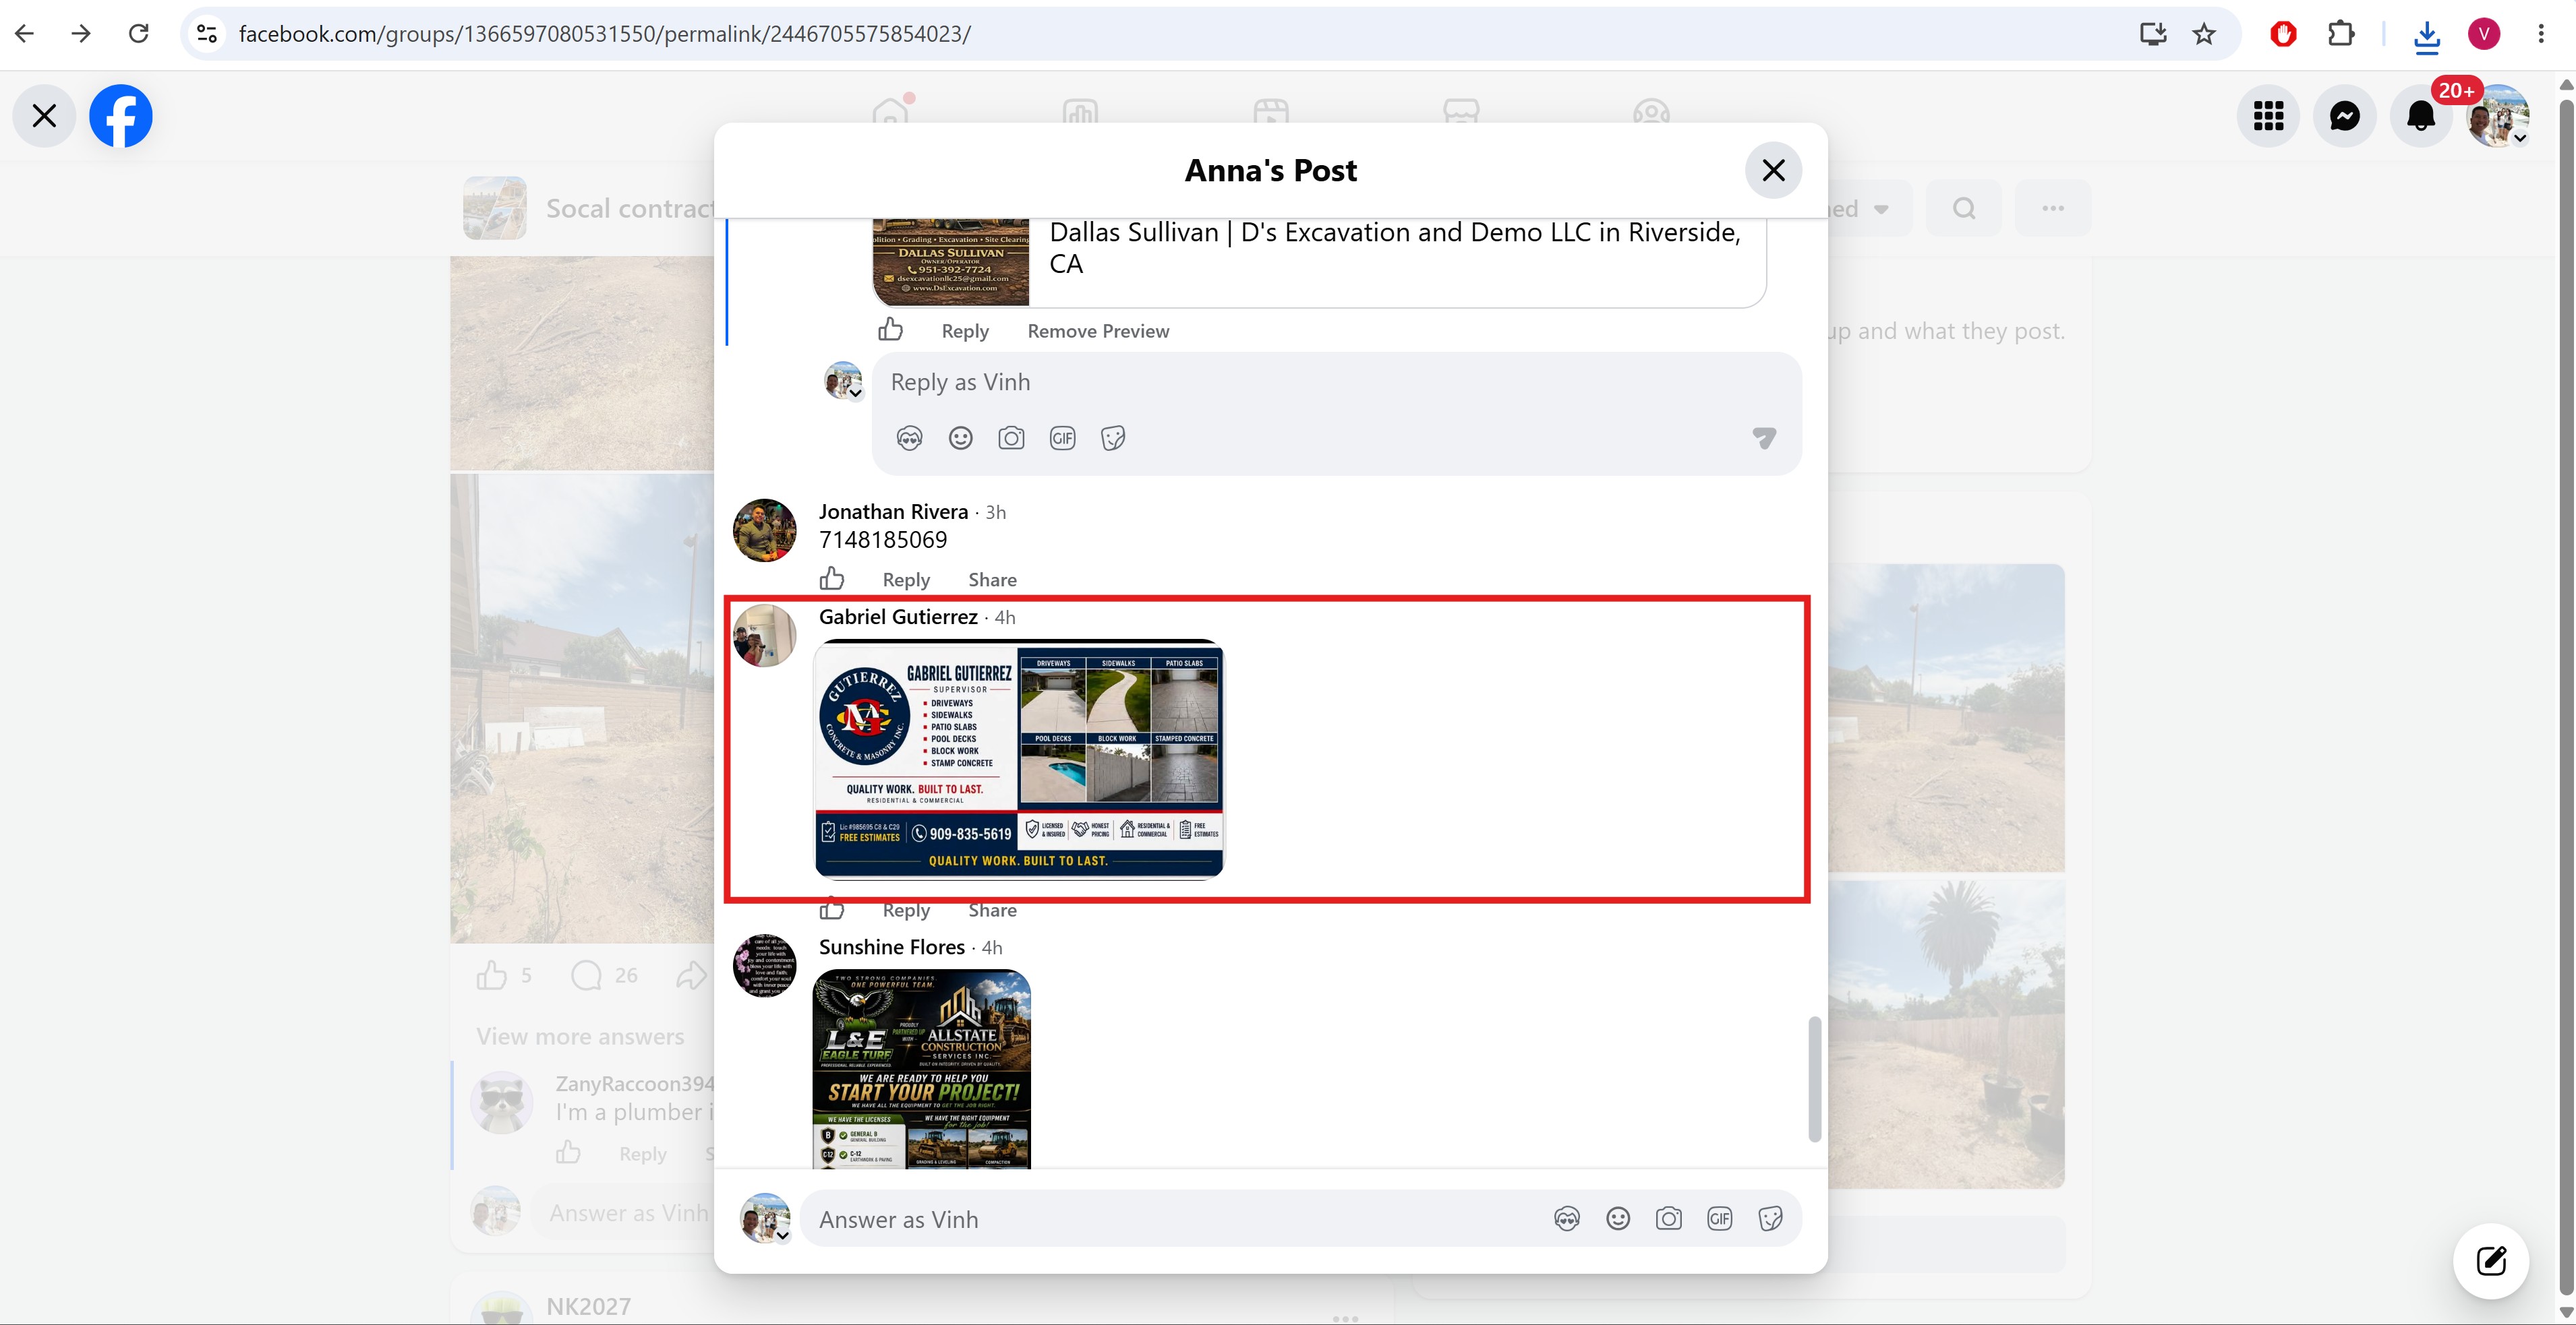2576x1325 pixels.
Task: Attach a photo in the answer bar
Action: [x=1669, y=1219]
